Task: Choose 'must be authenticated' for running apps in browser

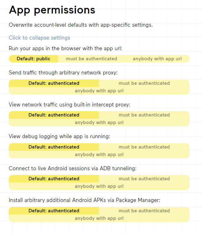Action: pos(87,59)
